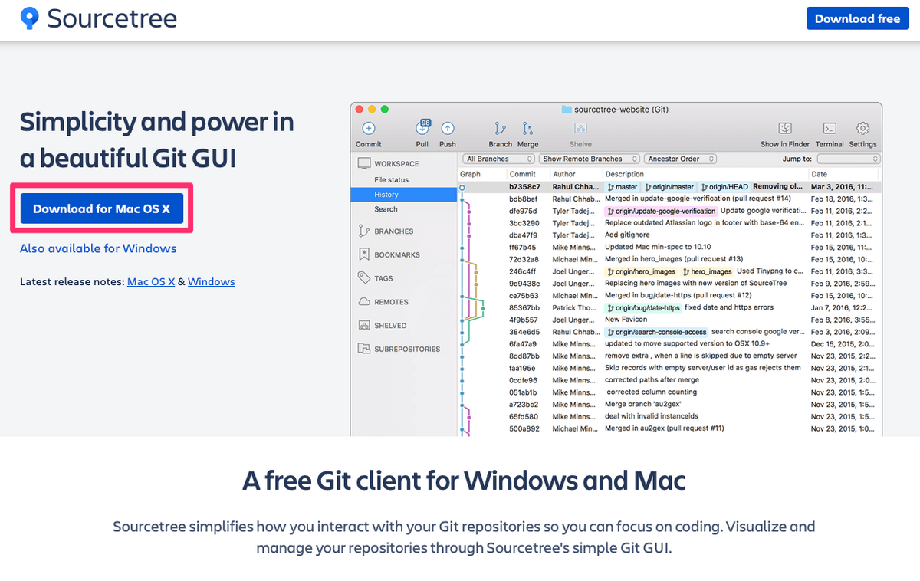Click 'corrected paths after merge' commit
This screenshot has width=920, height=581.
[x=652, y=380]
